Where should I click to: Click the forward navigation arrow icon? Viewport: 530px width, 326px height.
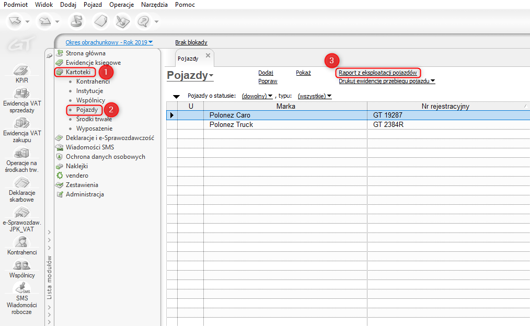[x=44, y=21]
